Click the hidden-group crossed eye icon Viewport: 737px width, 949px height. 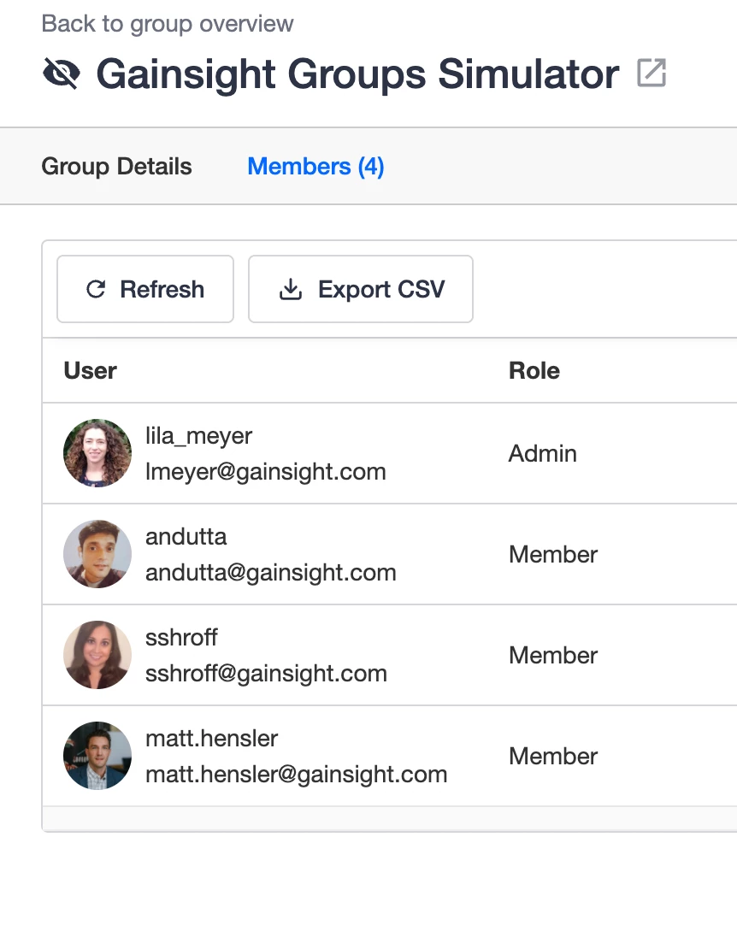(x=61, y=74)
